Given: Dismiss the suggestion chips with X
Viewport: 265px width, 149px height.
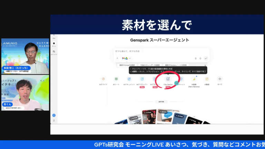Looking at the screenshot, I should 205,66.
